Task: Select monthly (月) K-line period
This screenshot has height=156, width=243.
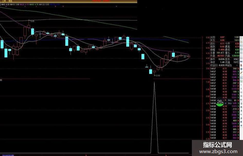Action: click(241, 111)
